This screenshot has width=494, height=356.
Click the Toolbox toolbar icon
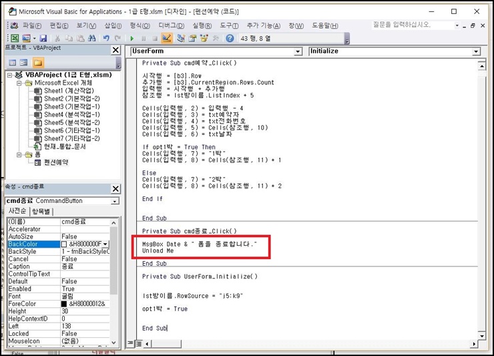(x=216, y=38)
